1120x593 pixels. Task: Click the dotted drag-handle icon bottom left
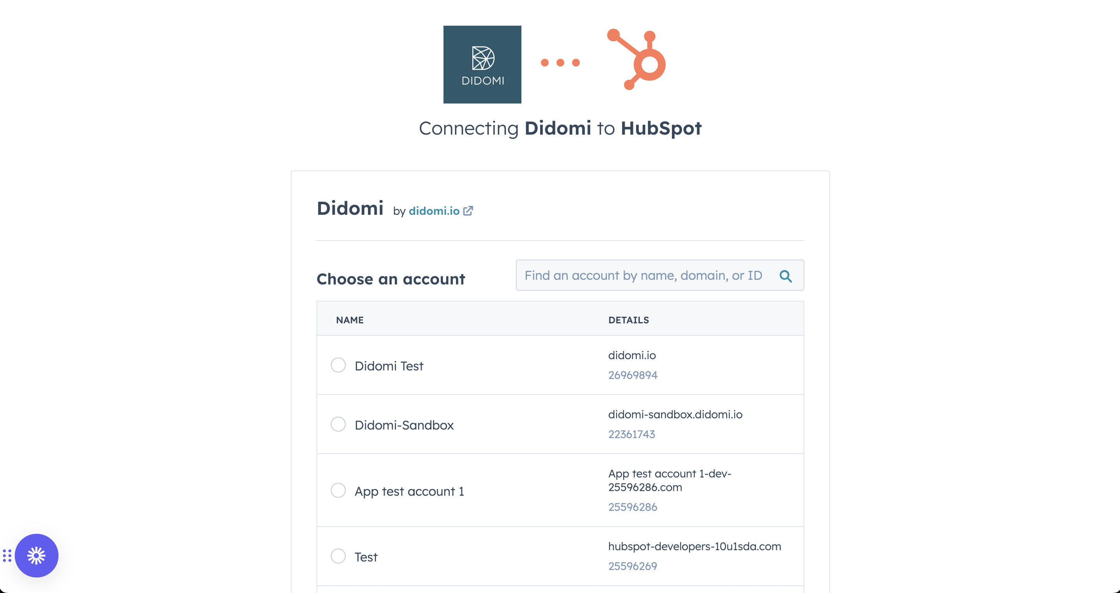(x=7, y=555)
